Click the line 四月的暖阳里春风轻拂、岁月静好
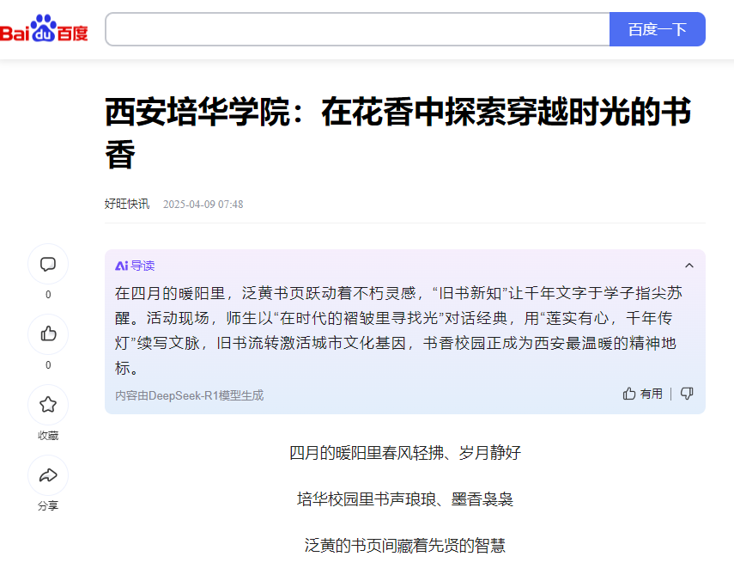The width and height of the screenshot is (734, 581). click(x=405, y=453)
